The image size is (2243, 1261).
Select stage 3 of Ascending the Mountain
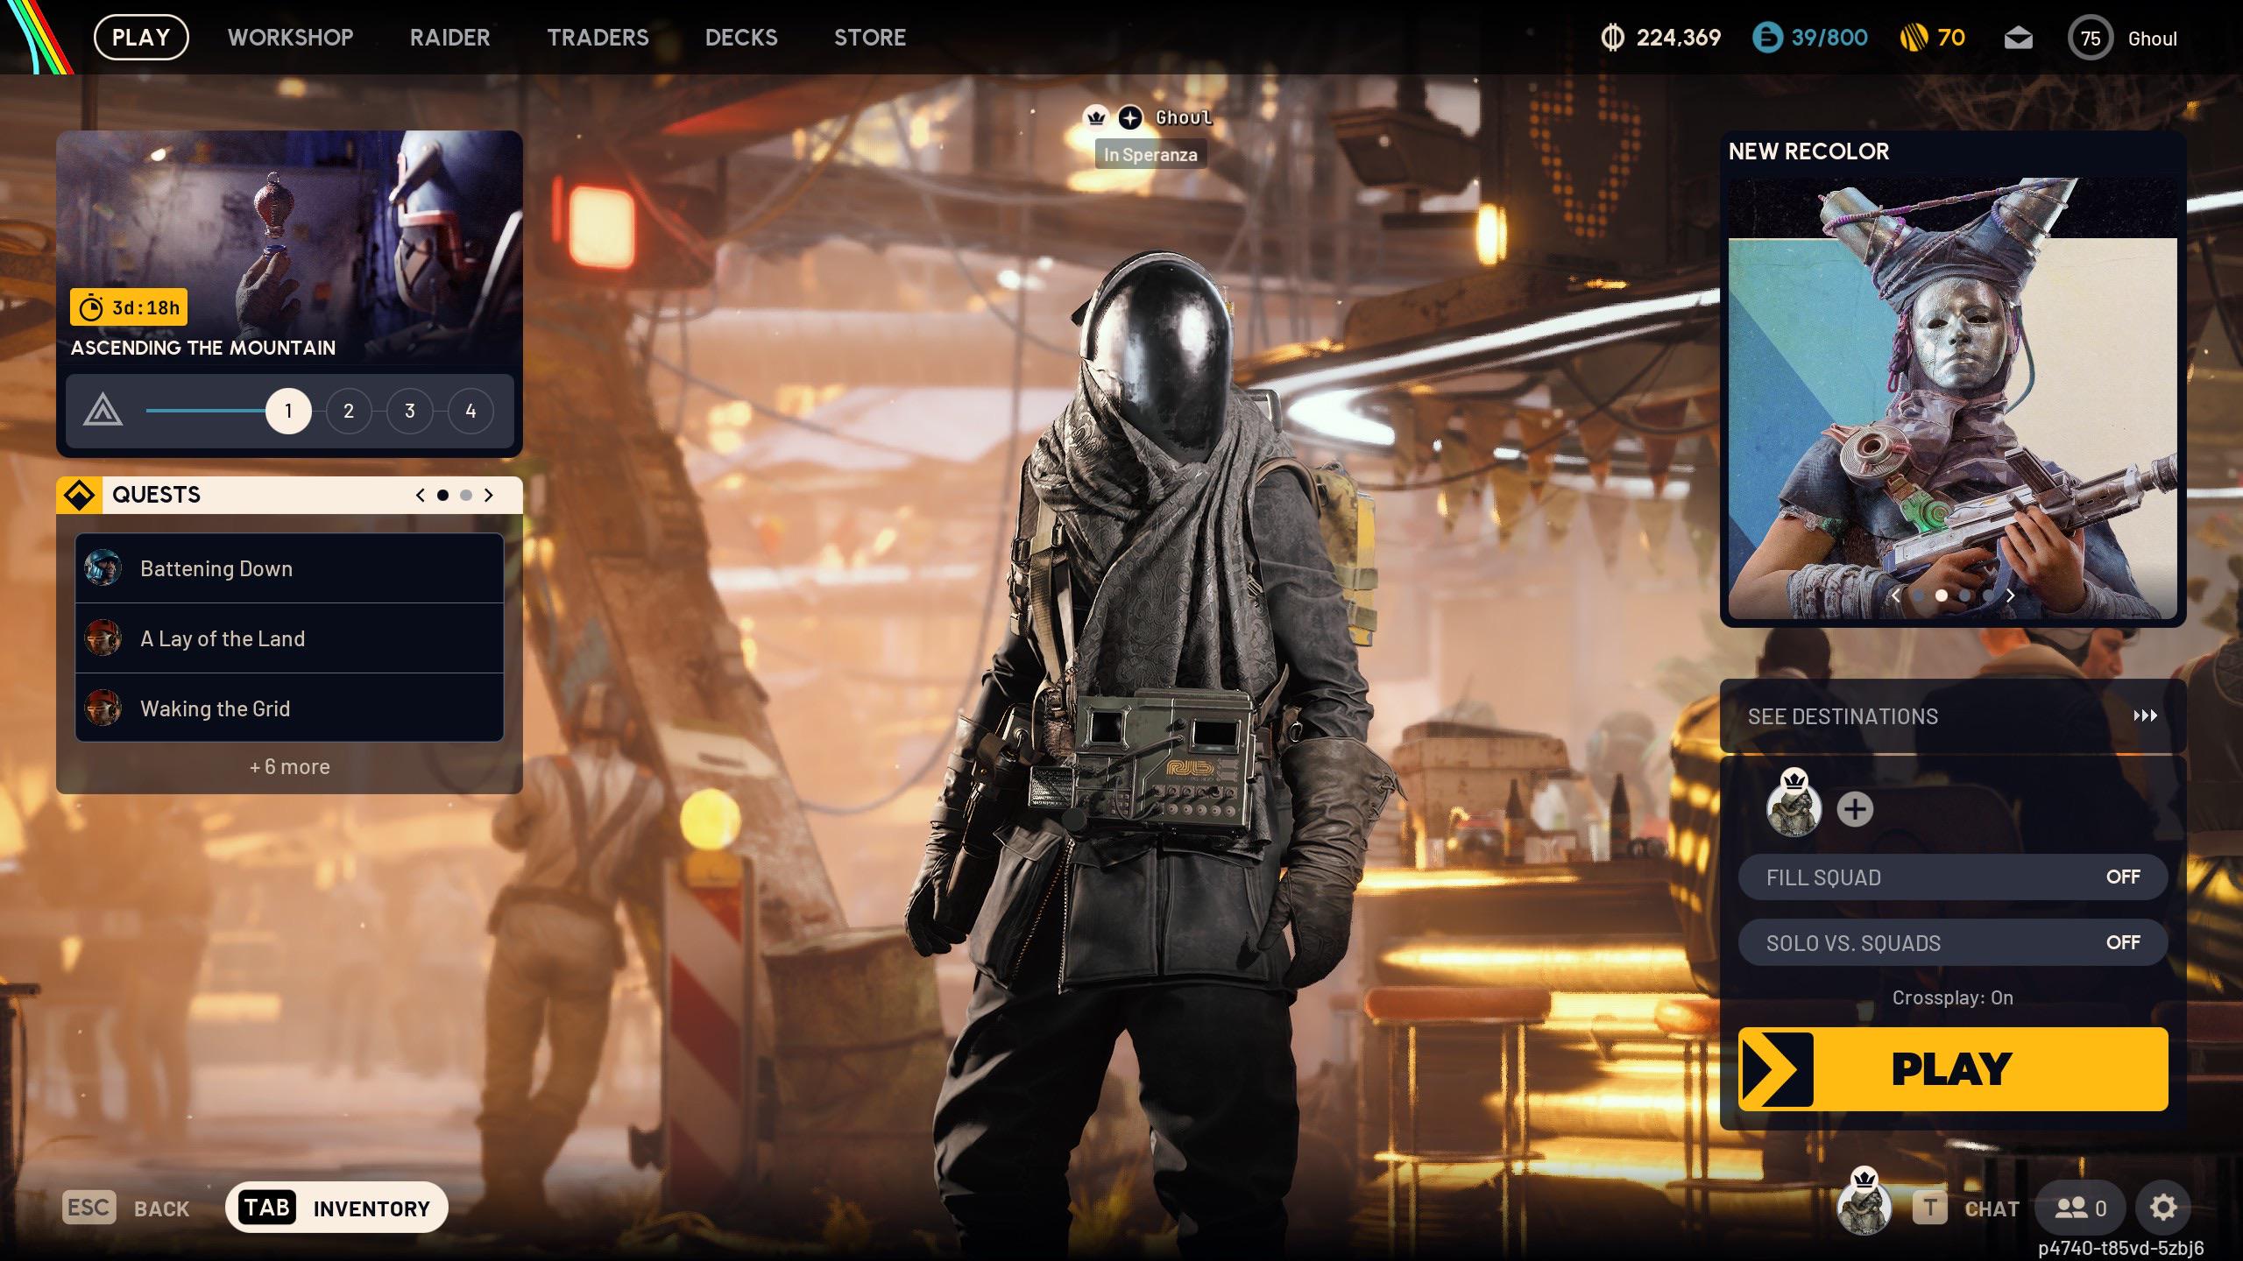(410, 411)
